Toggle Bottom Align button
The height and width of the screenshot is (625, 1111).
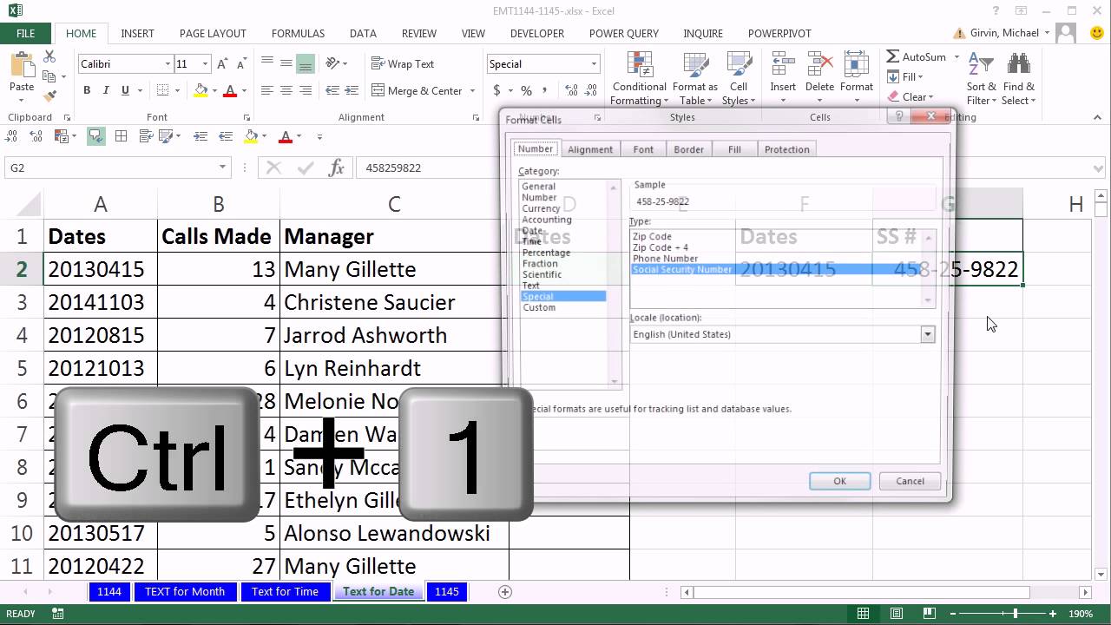coord(305,64)
